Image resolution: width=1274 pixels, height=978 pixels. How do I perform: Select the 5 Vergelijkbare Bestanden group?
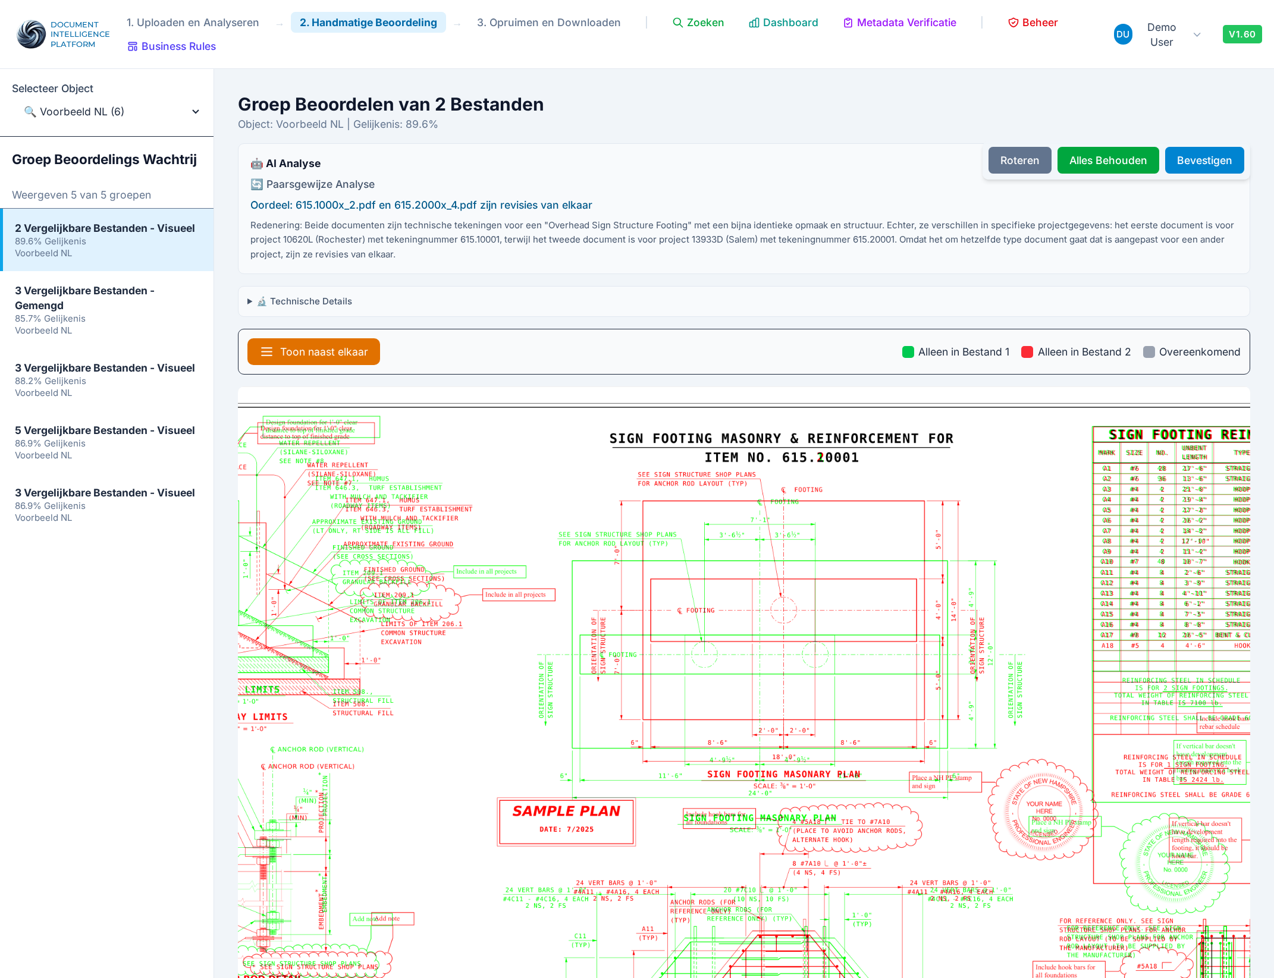click(x=107, y=442)
